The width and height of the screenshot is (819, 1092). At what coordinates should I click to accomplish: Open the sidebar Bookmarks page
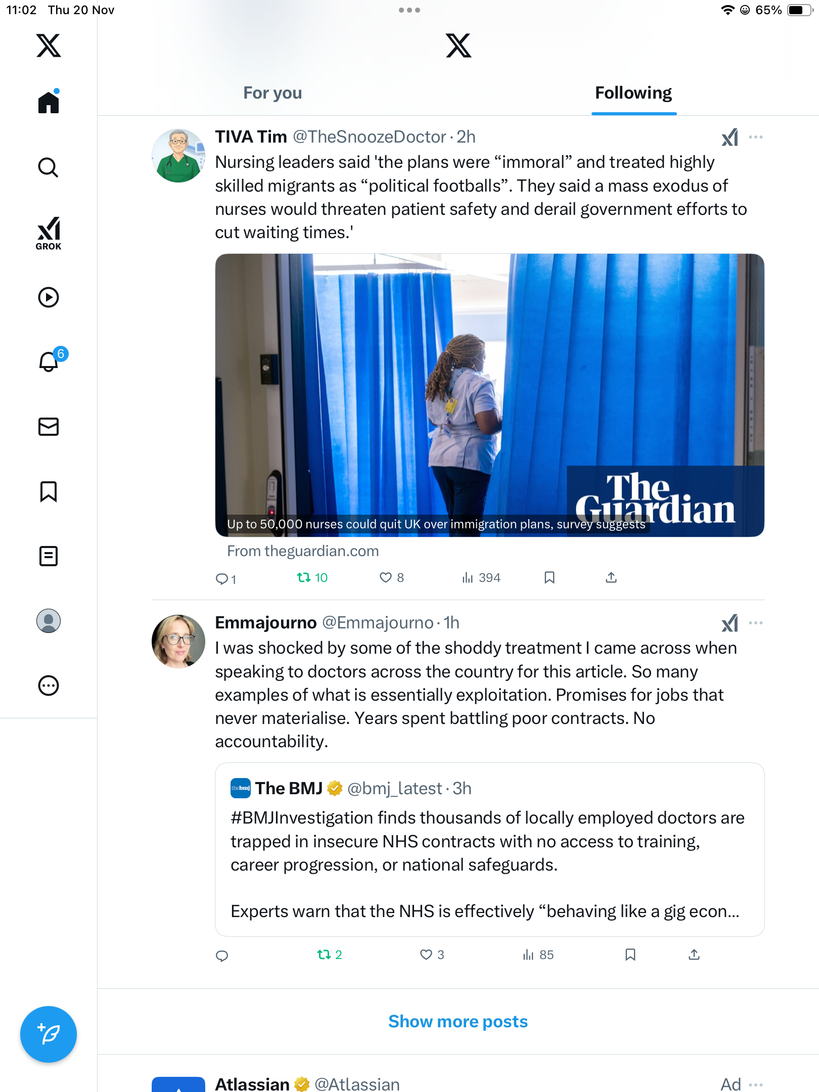[49, 491]
